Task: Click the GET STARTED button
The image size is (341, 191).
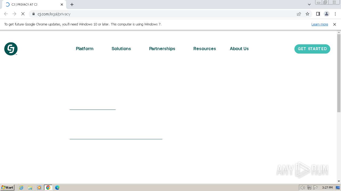Action: [x=312, y=49]
